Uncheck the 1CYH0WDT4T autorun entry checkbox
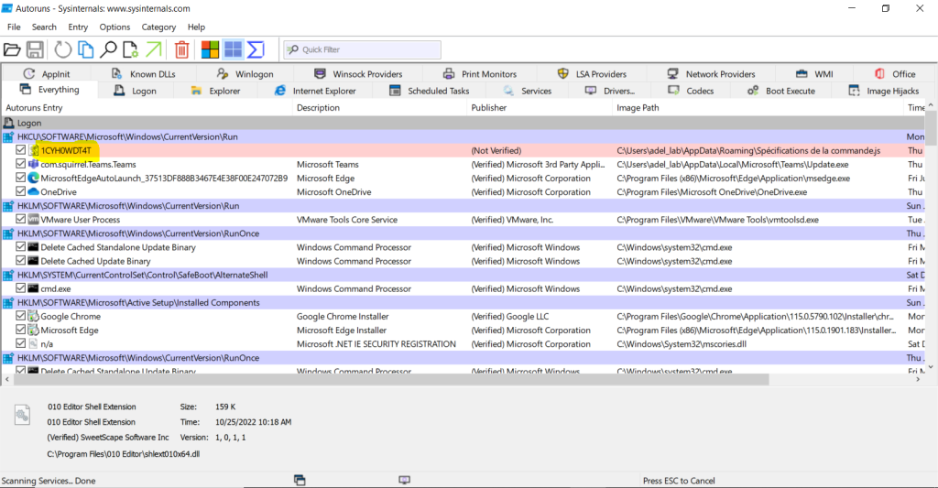 pyautogui.click(x=21, y=150)
